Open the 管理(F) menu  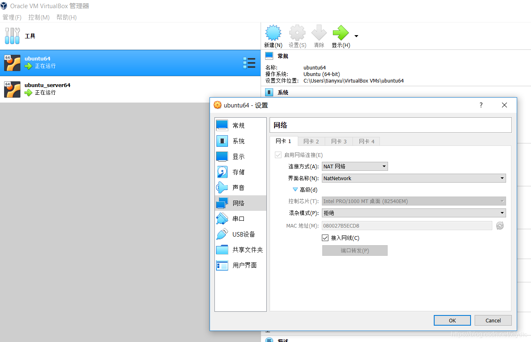12,17
